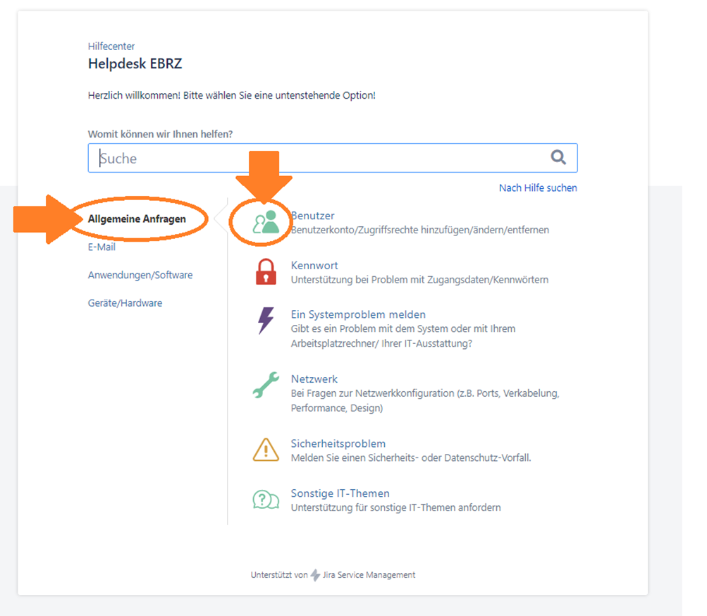This screenshot has height=616, width=707.
Task: Open the Geräte/Hardware category
Action: [x=125, y=303]
